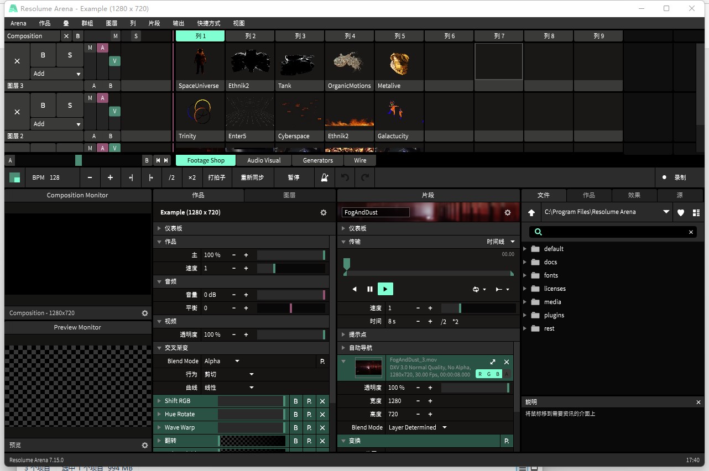This screenshot has width=709, height=471.
Task: Open the 曲线 线性 dropdown
Action: [x=229, y=388]
